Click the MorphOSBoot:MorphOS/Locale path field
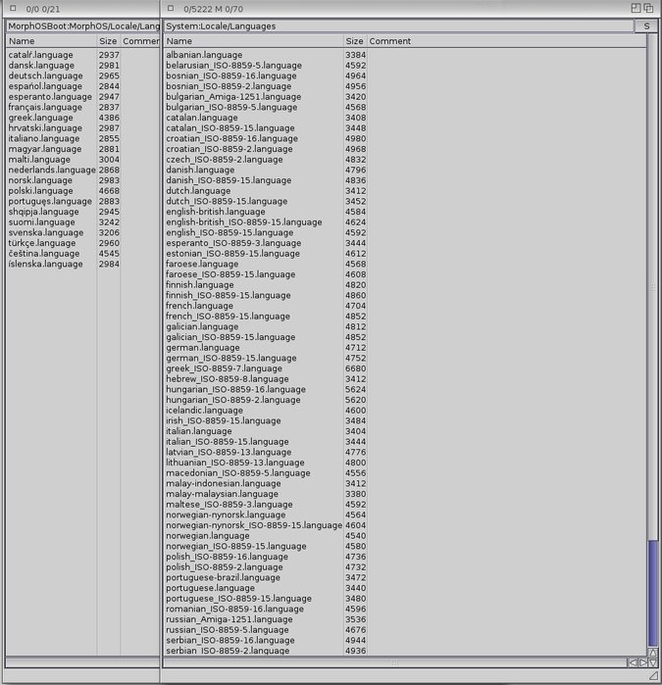 click(x=82, y=26)
